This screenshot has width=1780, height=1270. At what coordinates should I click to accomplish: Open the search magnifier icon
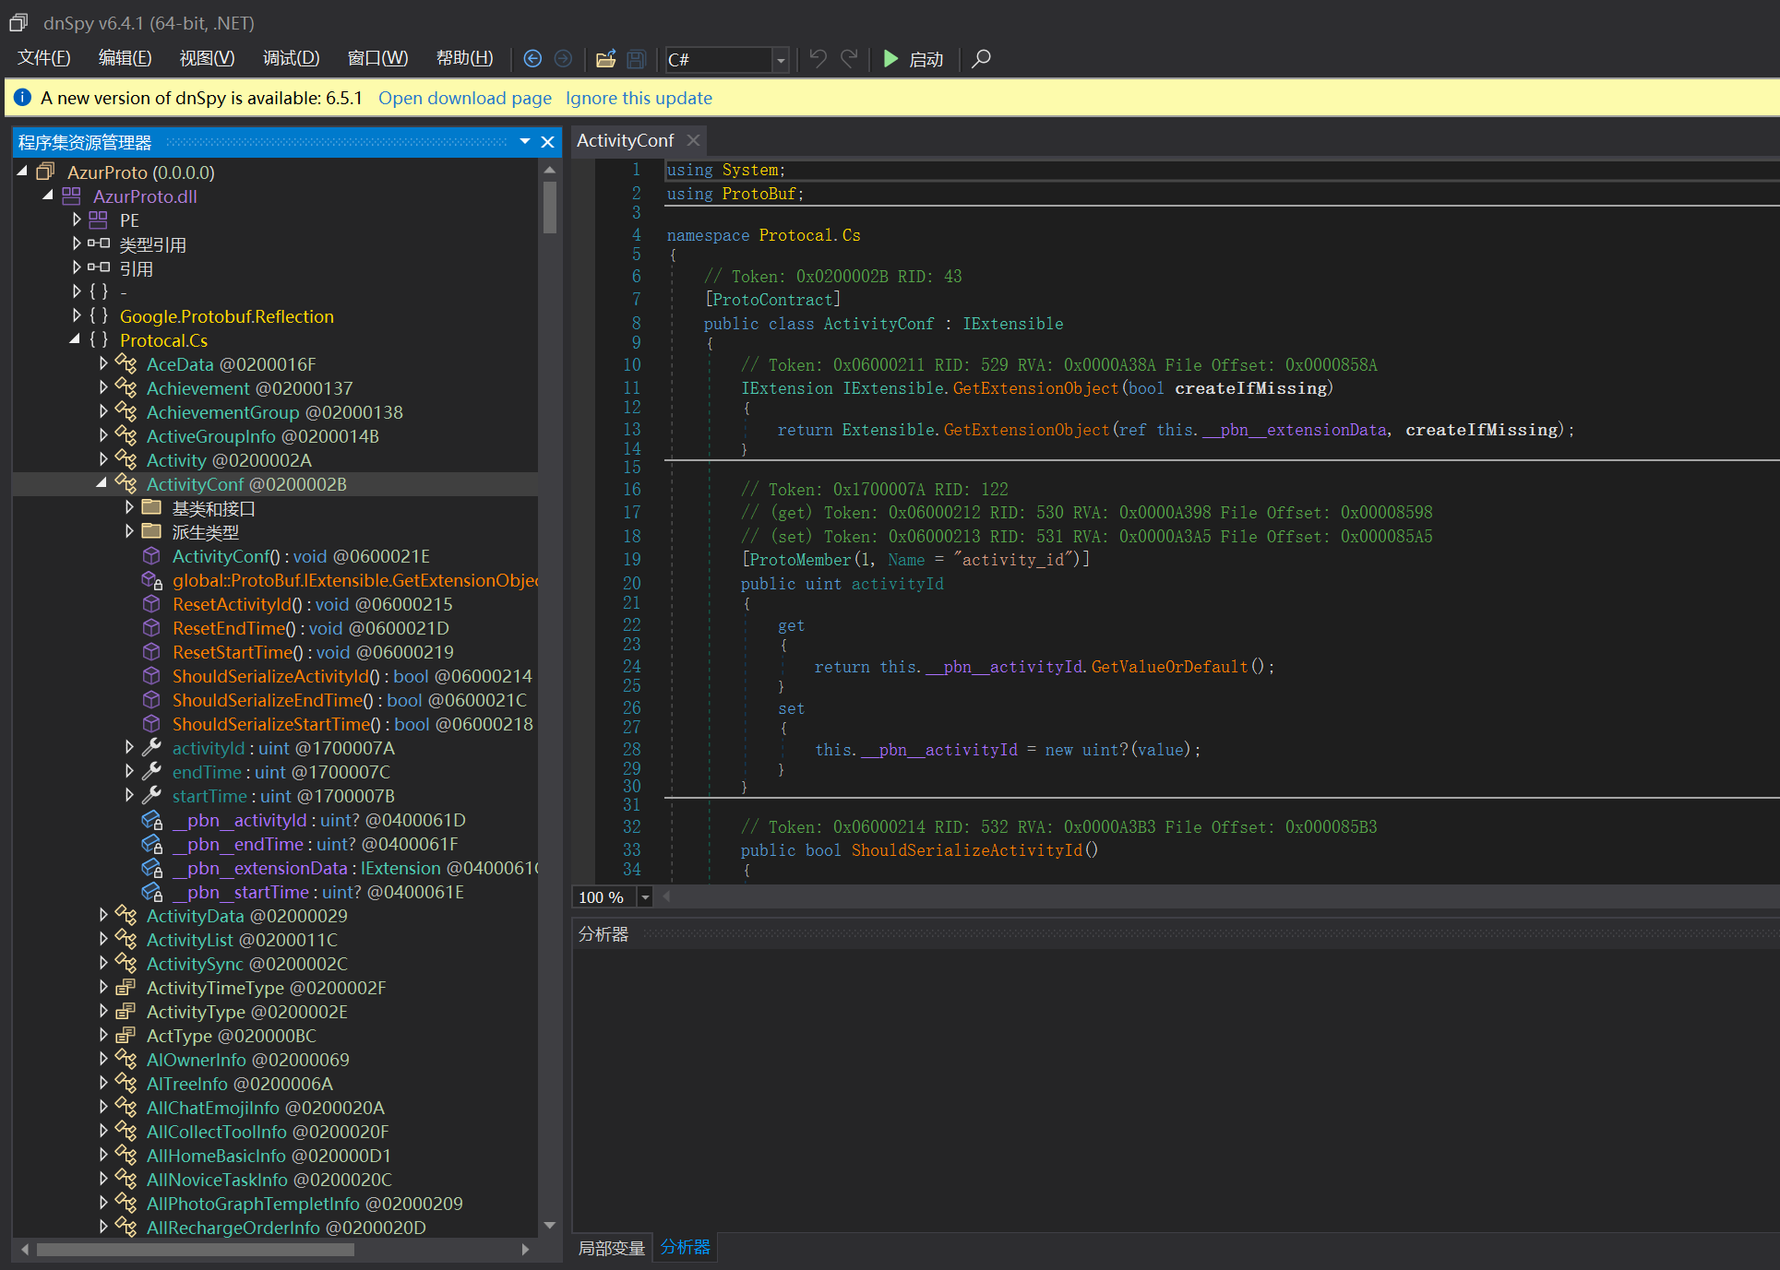982,59
